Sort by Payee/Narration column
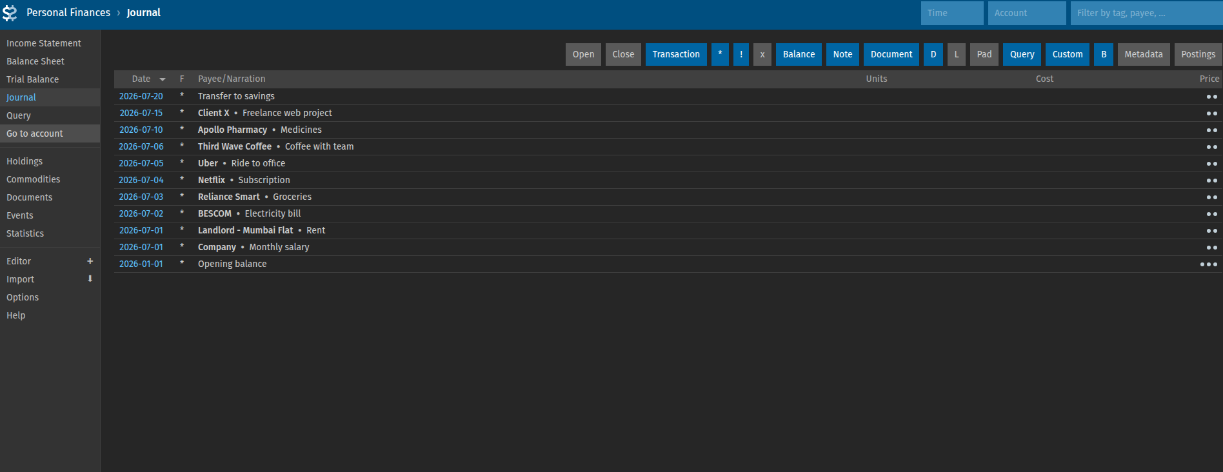Image resolution: width=1223 pixels, height=472 pixels. point(232,79)
